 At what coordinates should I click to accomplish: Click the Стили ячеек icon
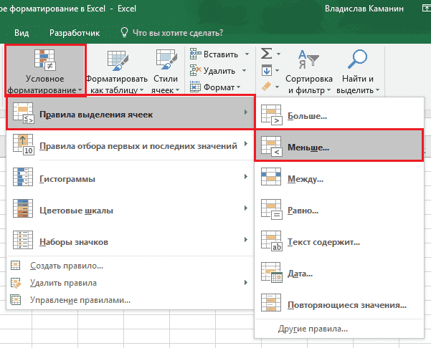[166, 59]
